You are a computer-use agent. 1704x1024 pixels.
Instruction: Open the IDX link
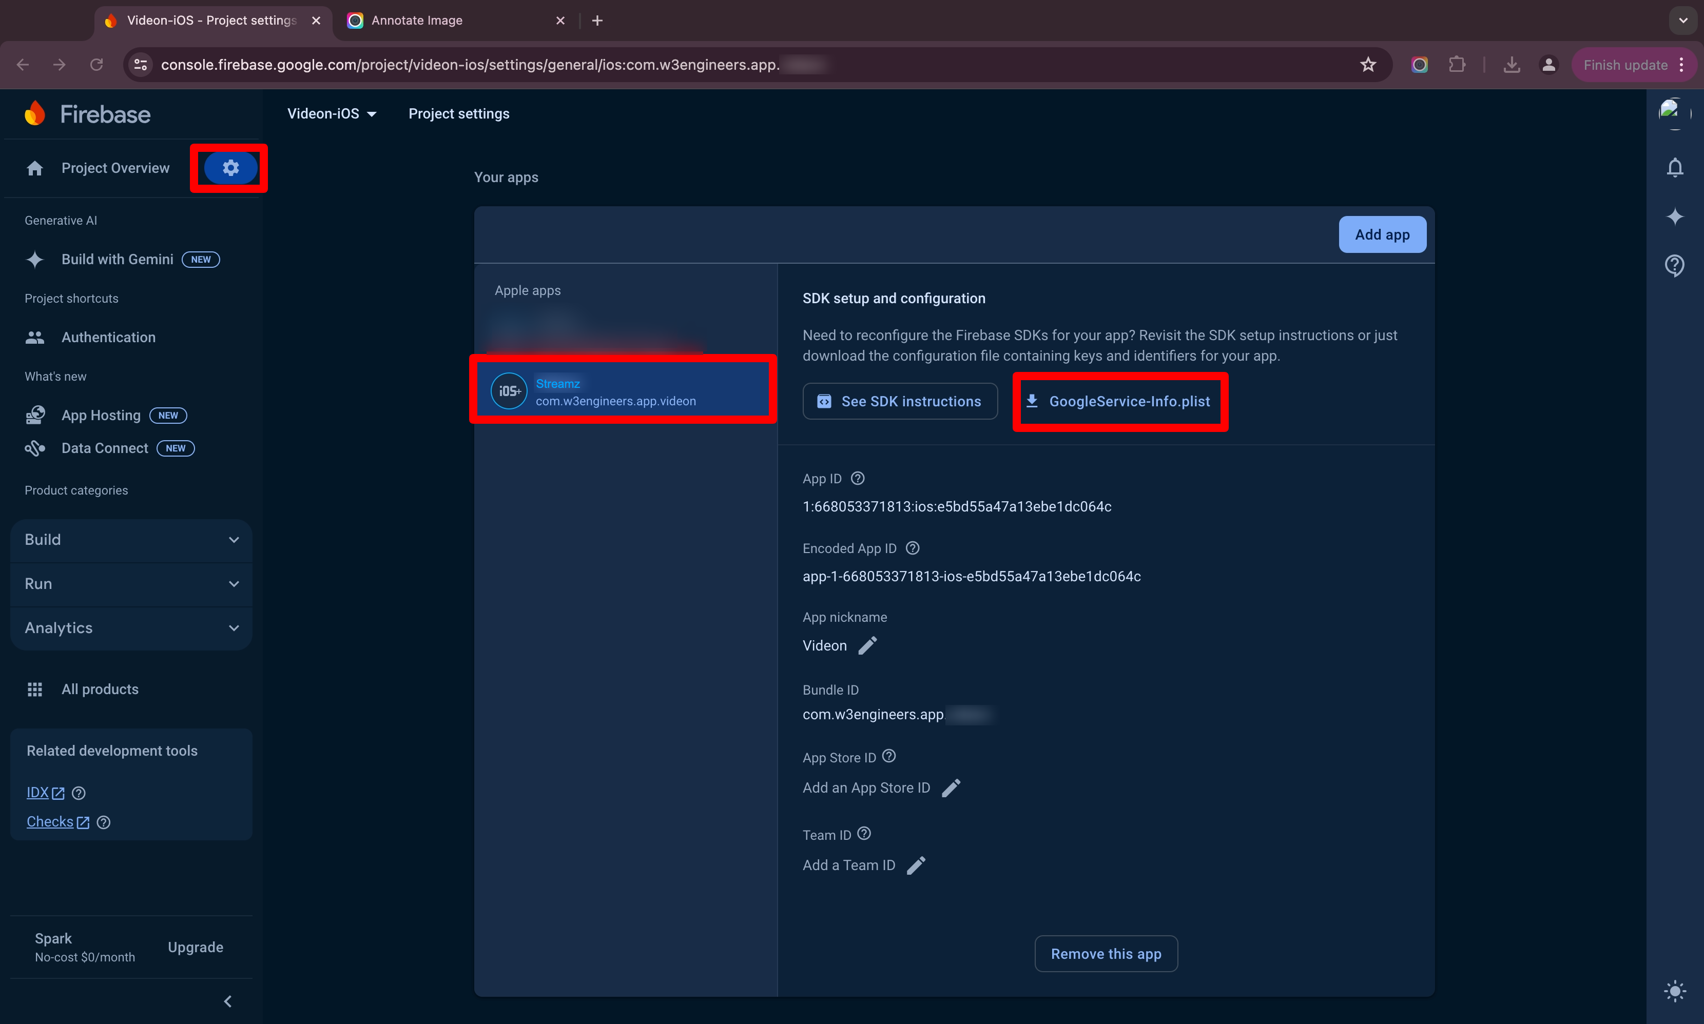(45, 793)
